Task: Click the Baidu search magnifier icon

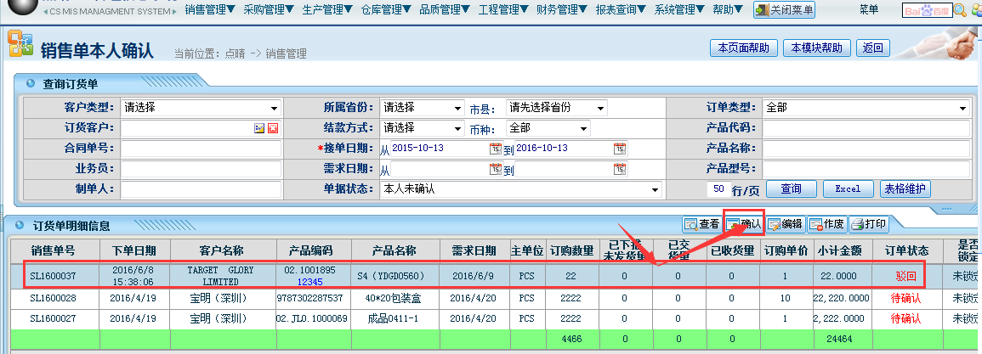Action: point(959,10)
